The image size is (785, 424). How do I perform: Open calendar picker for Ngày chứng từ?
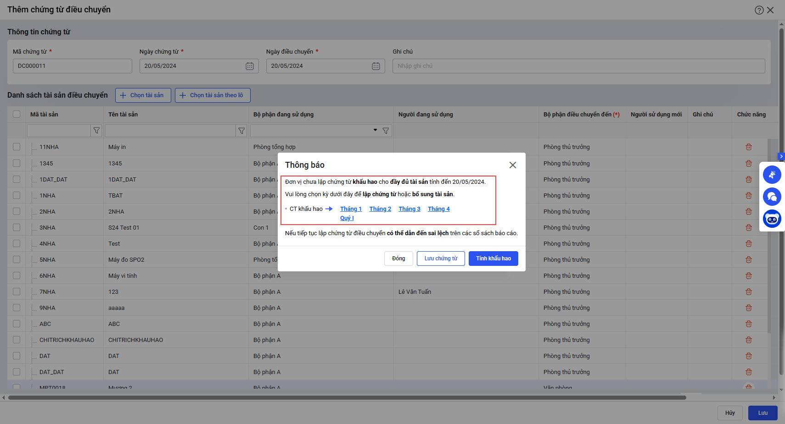(x=249, y=66)
